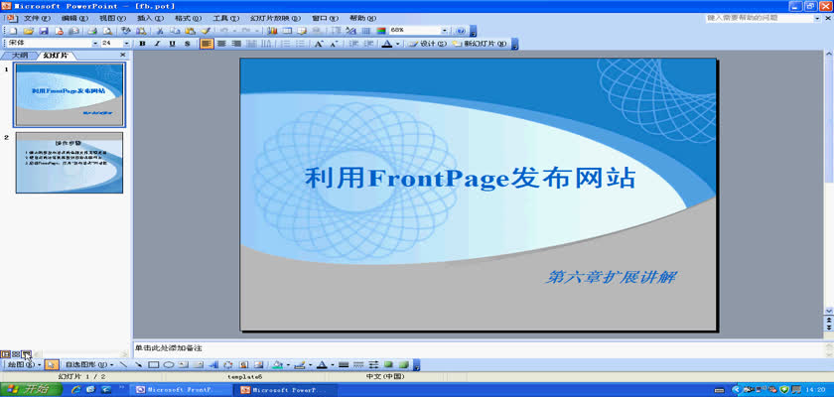Screen dimensions: 834x397
Task: Open the 插入 (Insert) menu
Action: point(151,18)
